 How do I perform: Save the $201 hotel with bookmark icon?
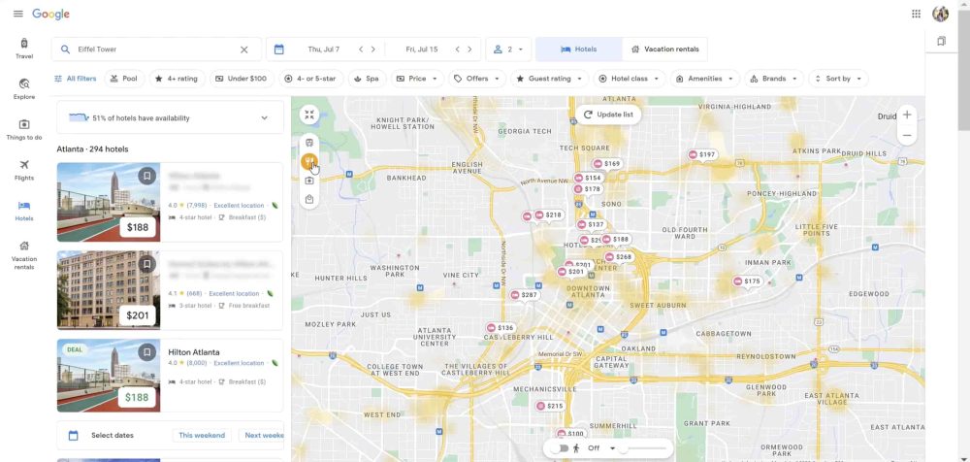pyautogui.click(x=146, y=264)
